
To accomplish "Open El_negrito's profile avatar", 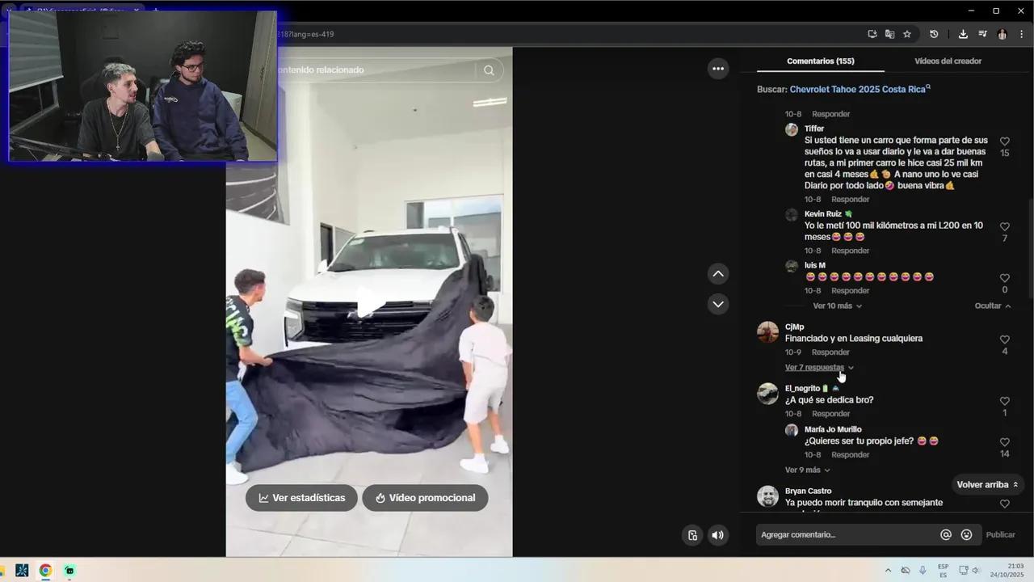I will pos(767,394).
